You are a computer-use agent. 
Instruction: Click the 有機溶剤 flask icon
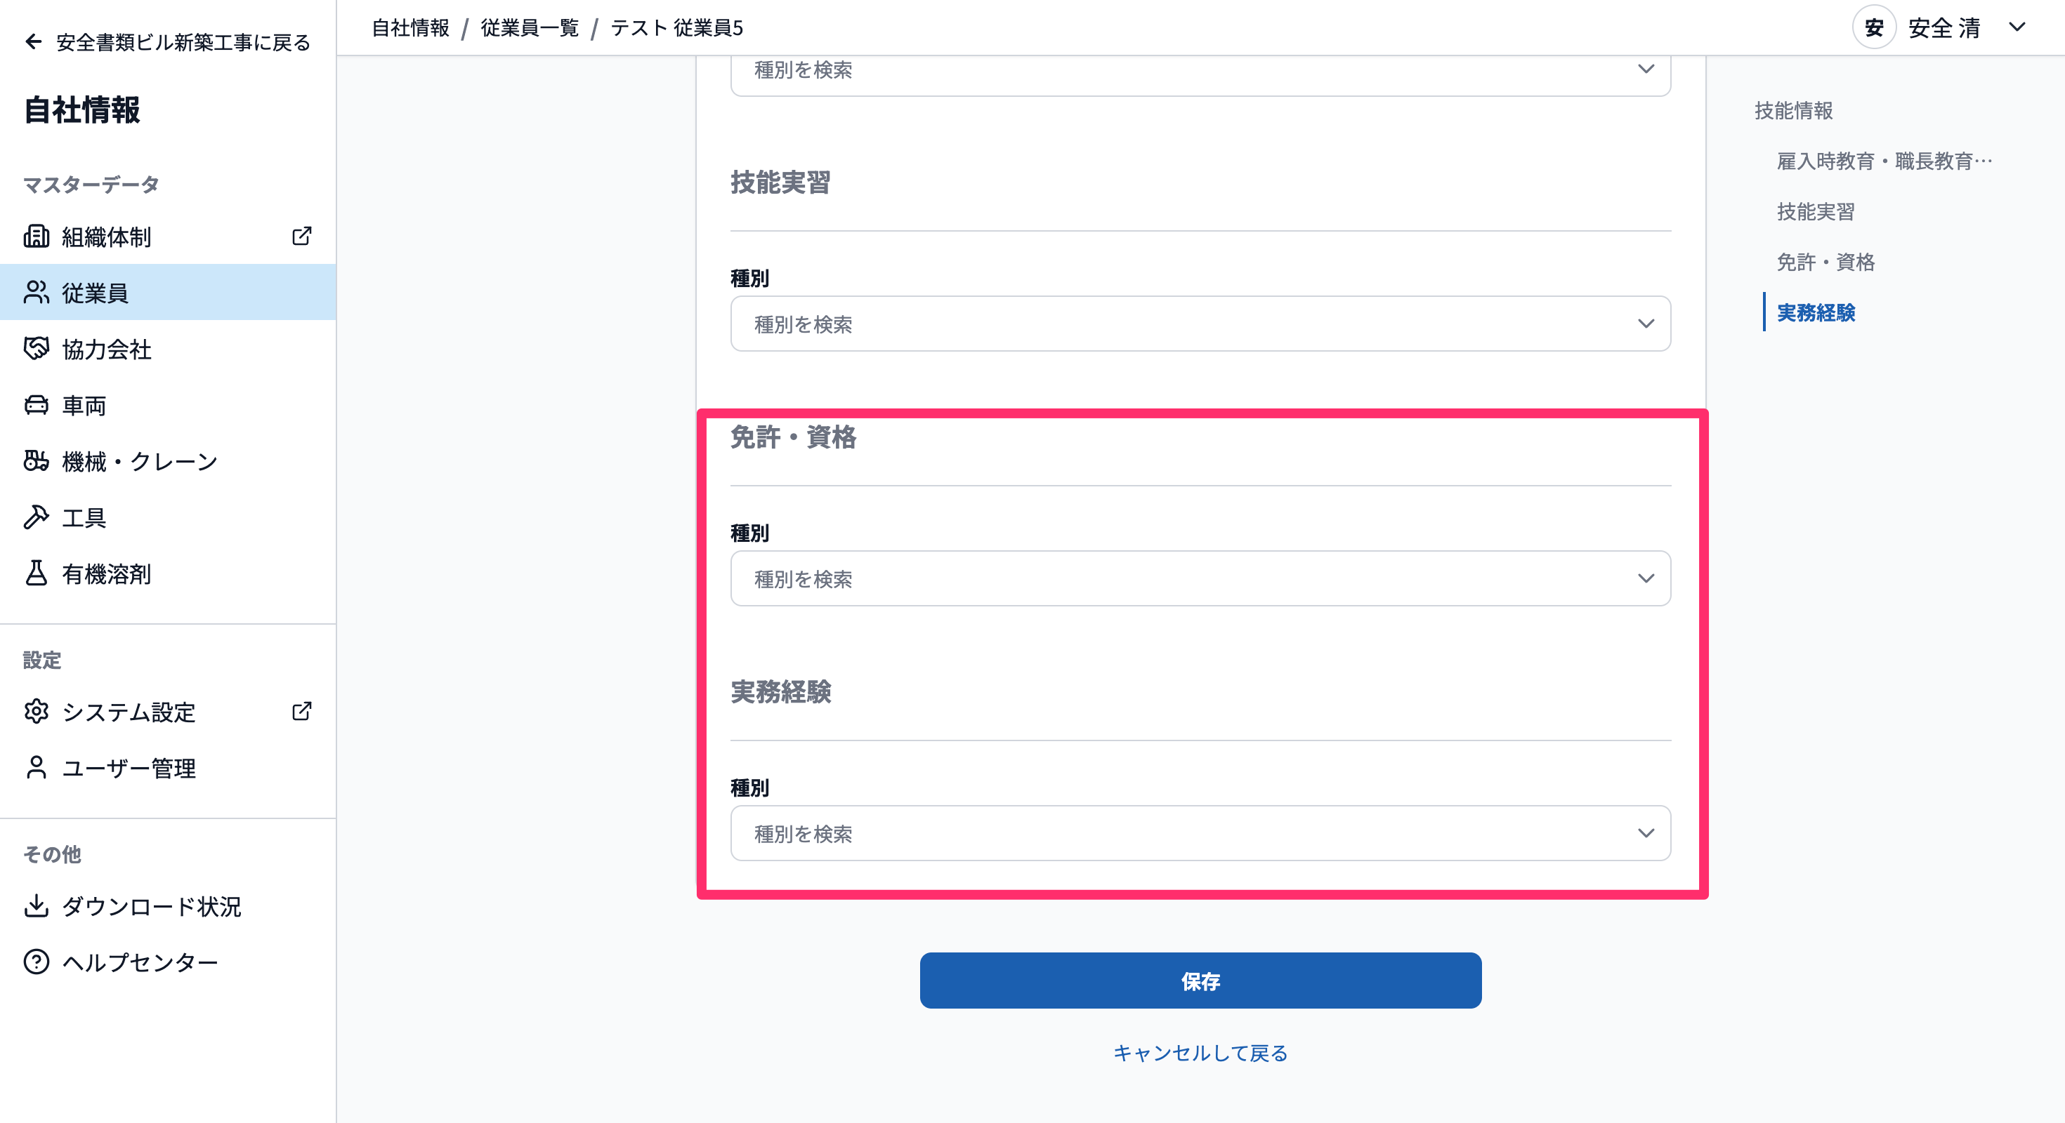click(x=36, y=573)
